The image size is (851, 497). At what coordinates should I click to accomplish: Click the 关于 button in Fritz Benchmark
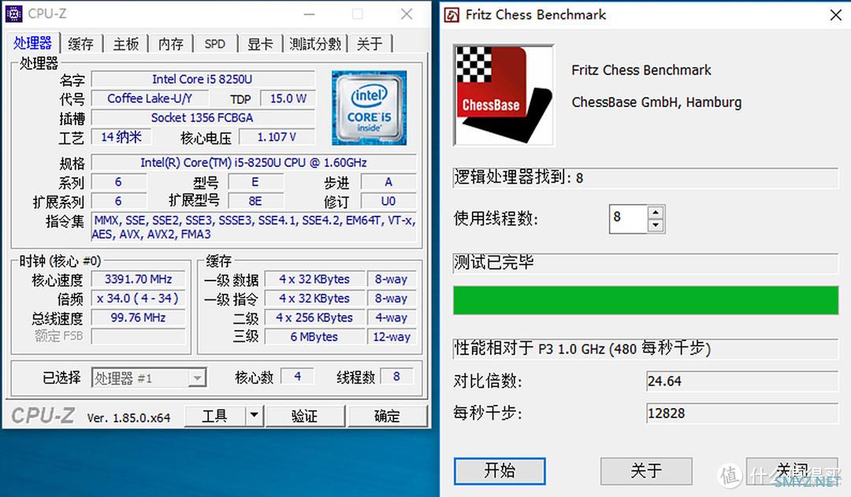[x=646, y=471]
